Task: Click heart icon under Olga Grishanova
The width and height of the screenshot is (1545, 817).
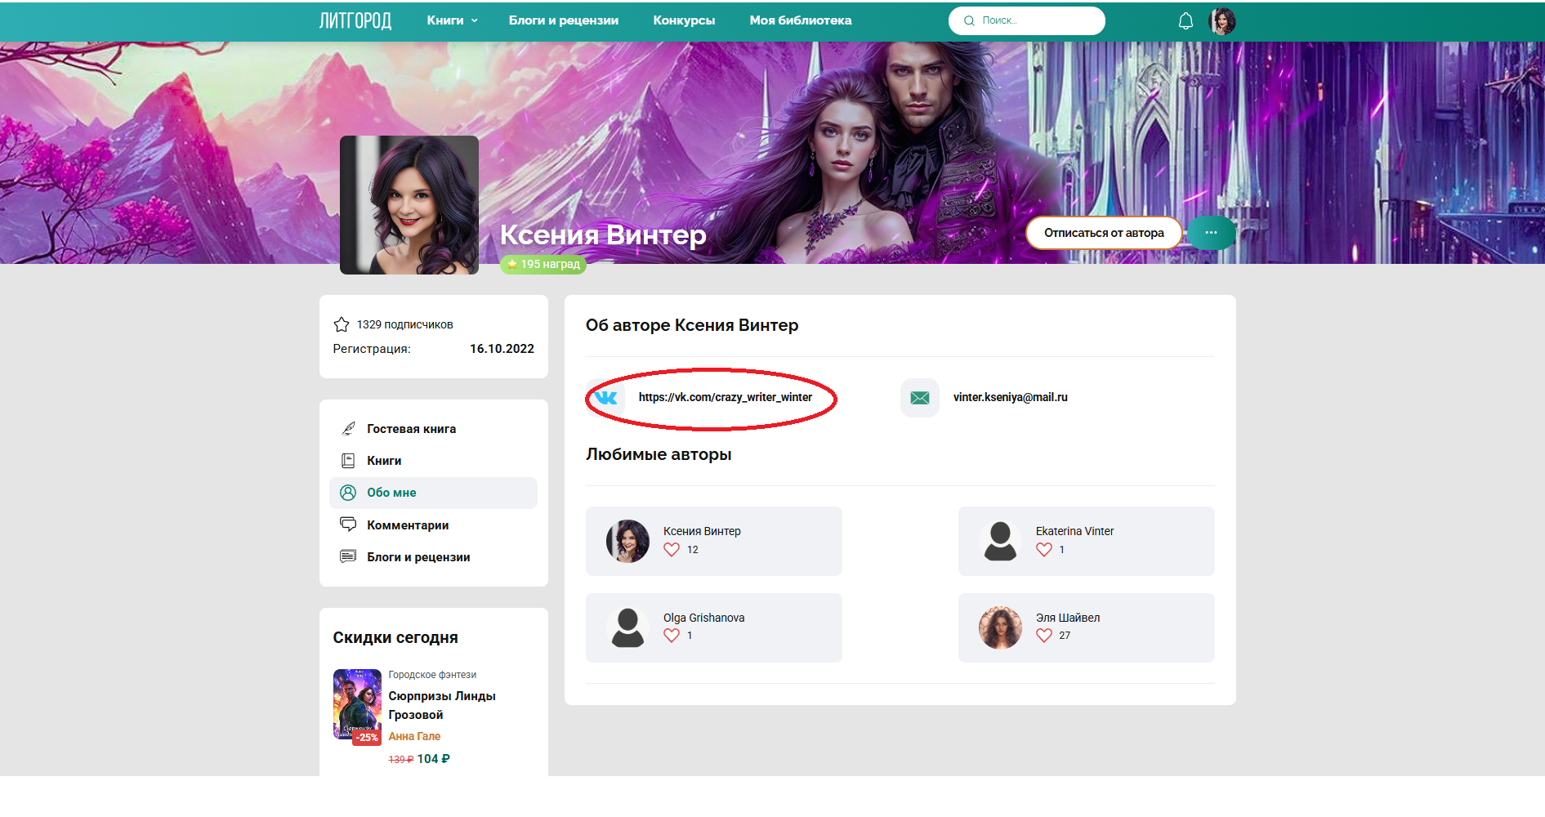Action: 672,636
